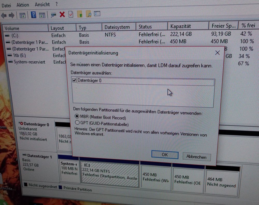Screen dimensions: 259x205
Task: Click the folder with magnifier icon
Action: 89,14
